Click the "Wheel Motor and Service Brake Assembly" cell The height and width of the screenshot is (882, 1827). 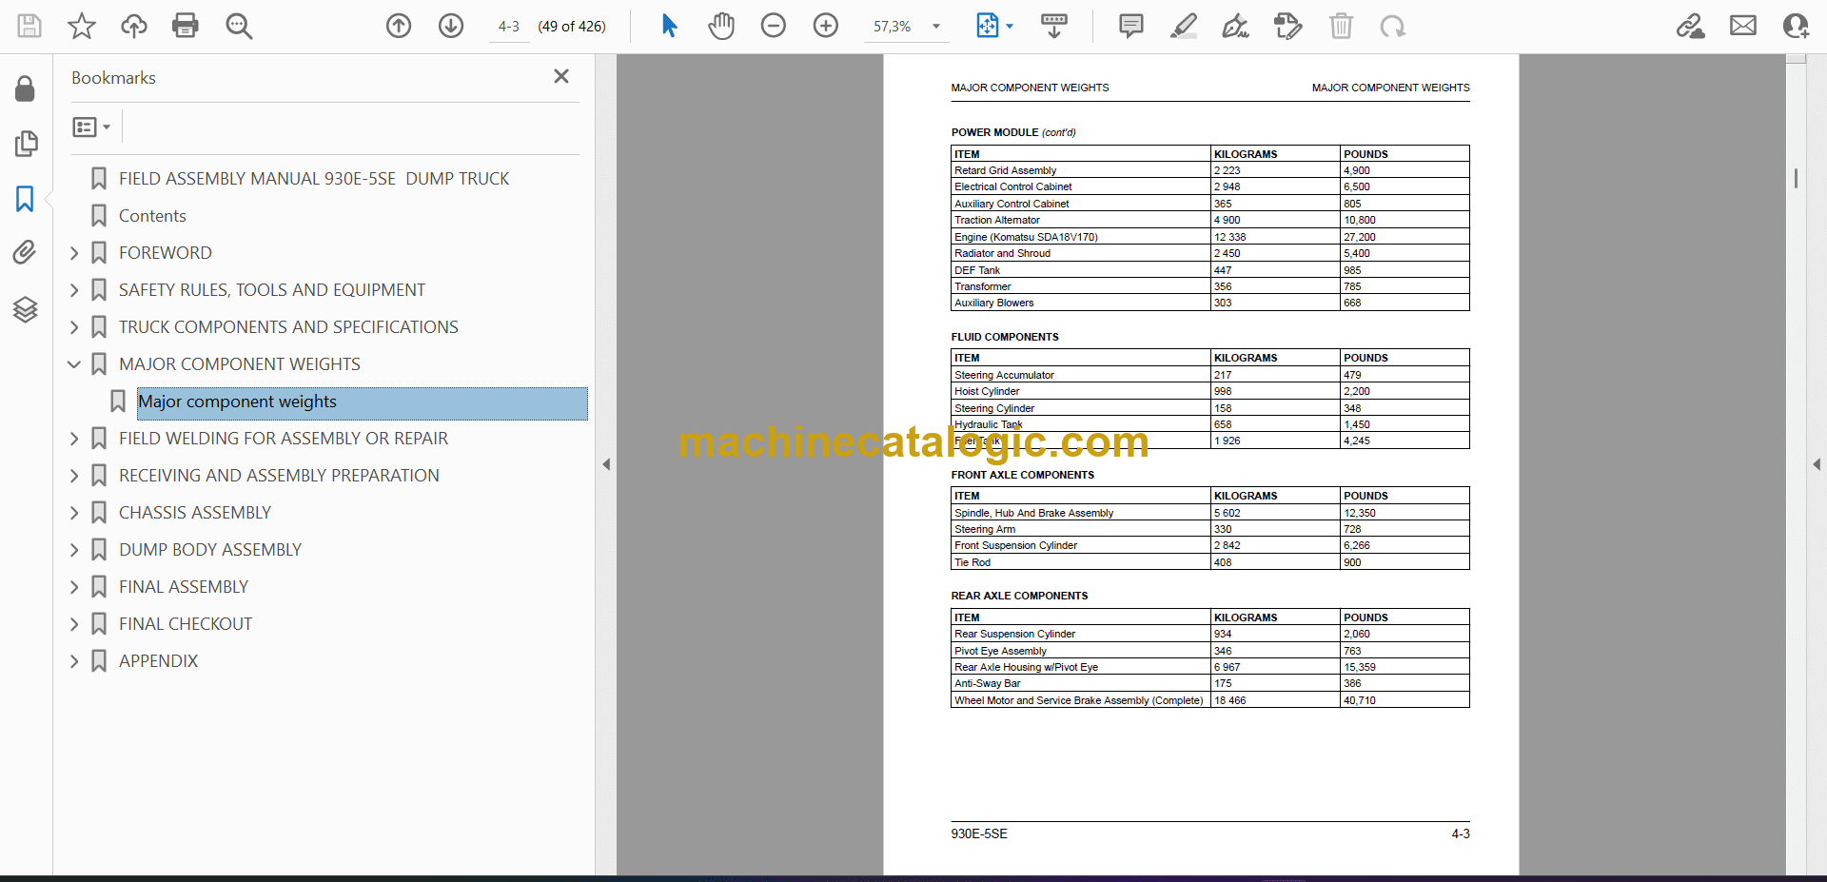(x=1079, y=700)
